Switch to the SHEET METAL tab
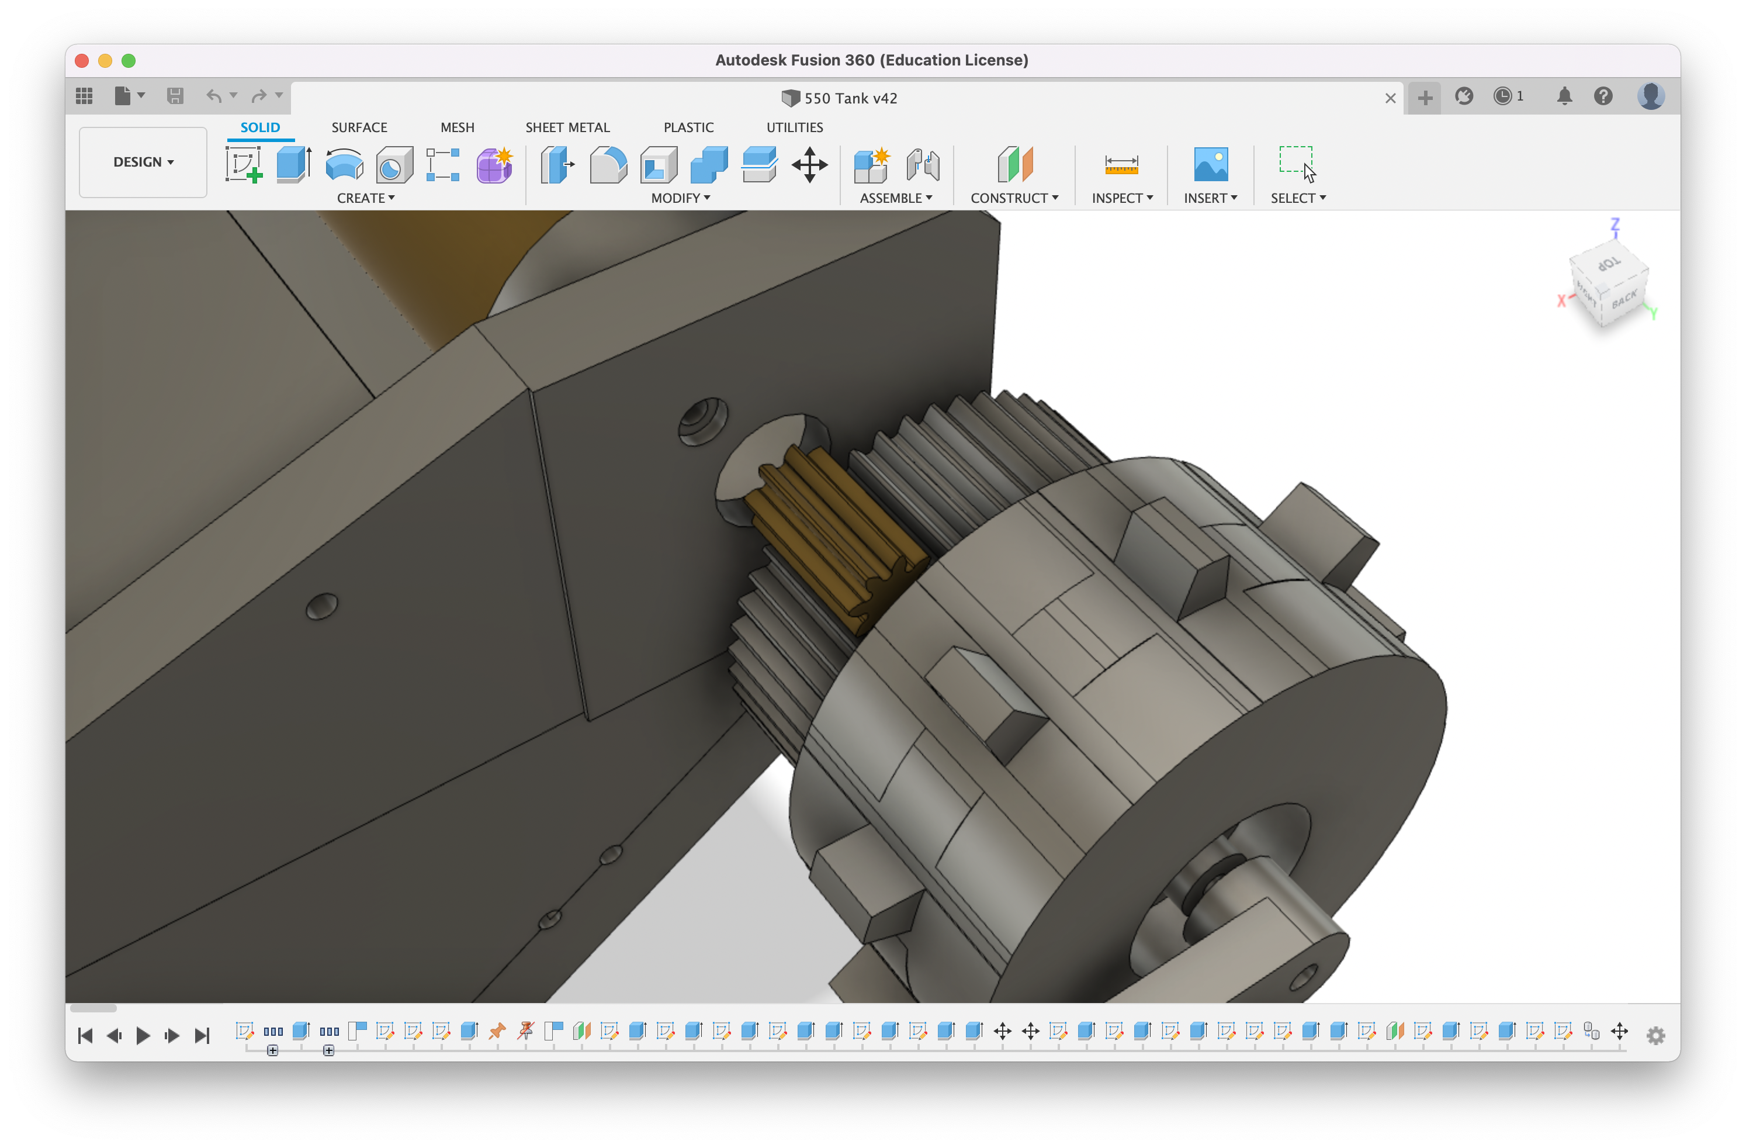 (x=567, y=127)
